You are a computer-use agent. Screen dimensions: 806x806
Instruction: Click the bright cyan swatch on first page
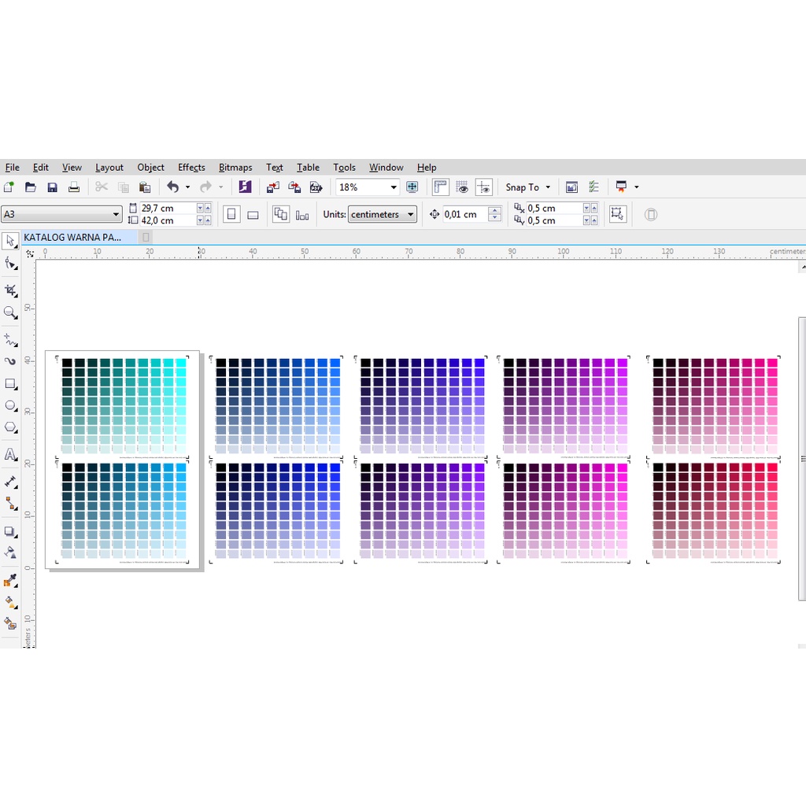[181, 363]
